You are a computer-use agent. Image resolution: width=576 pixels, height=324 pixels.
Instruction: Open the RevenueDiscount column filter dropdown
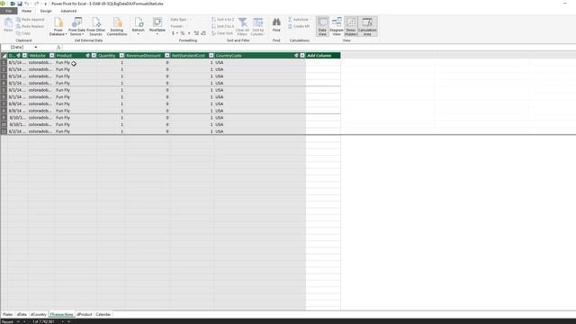tap(167, 56)
